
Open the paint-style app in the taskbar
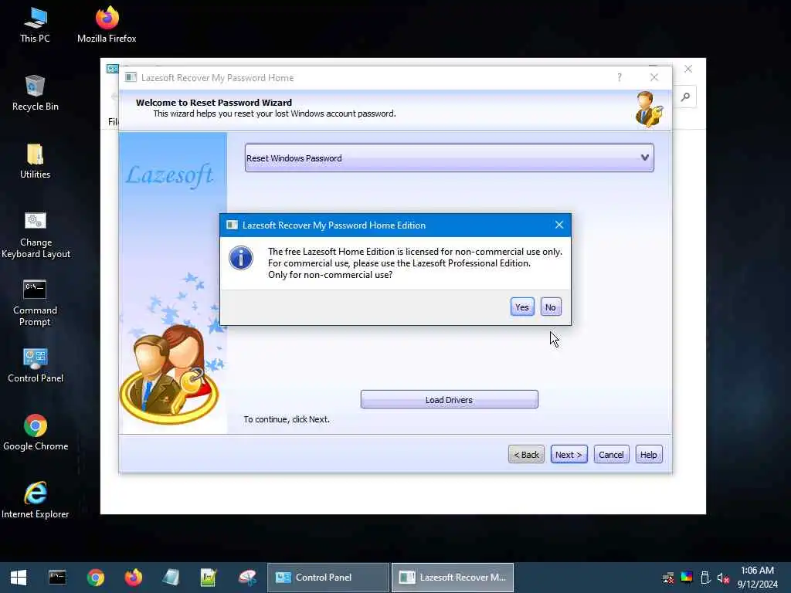click(x=247, y=578)
